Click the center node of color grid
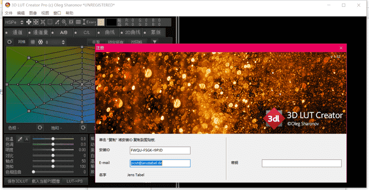Viewport: 369px width, 190px height. tap(82, 84)
